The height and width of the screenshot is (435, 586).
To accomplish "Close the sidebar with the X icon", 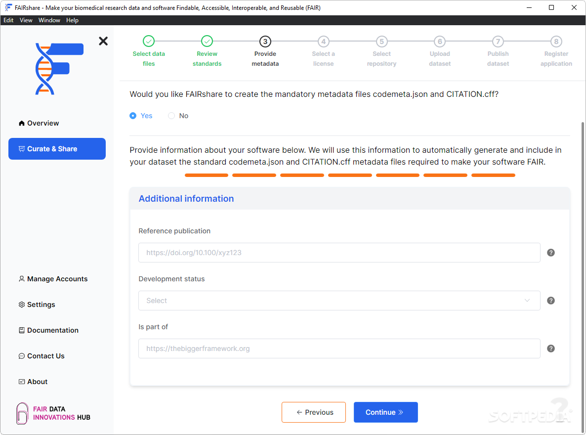I will [x=103, y=41].
